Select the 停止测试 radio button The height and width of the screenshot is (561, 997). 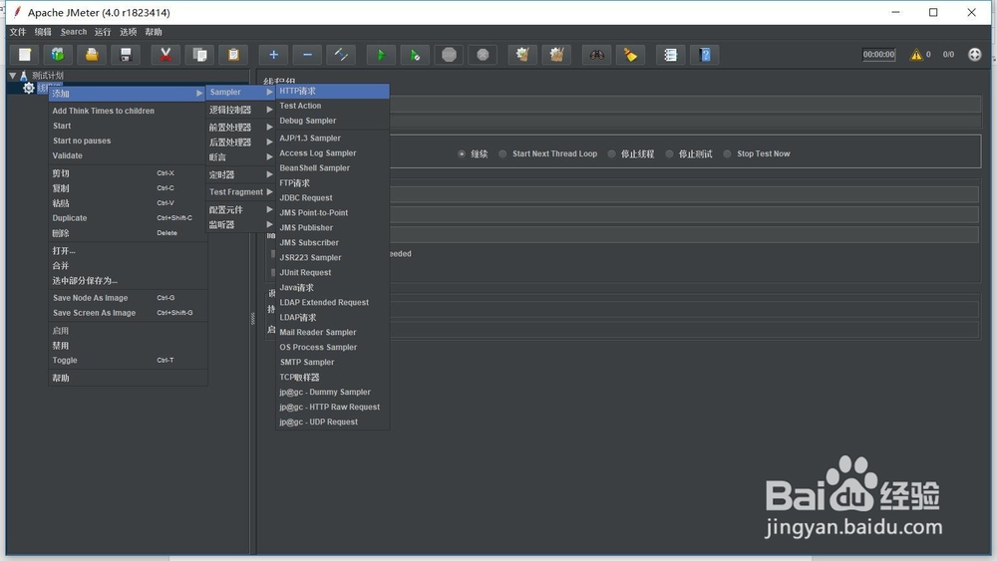pyautogui.click(x=669, y=153)
